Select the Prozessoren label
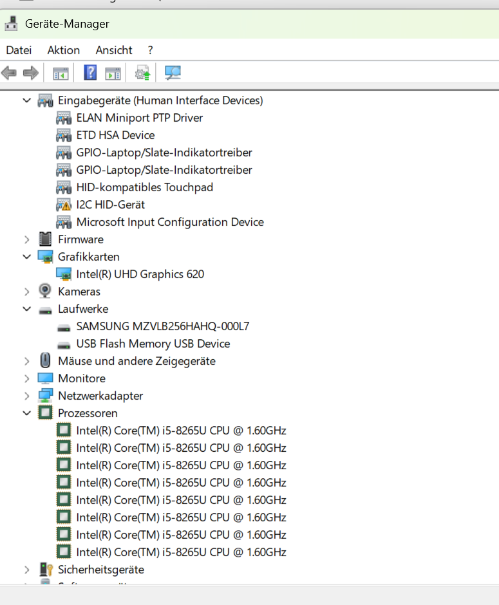 pyautogui.click(x=88, y=413)
